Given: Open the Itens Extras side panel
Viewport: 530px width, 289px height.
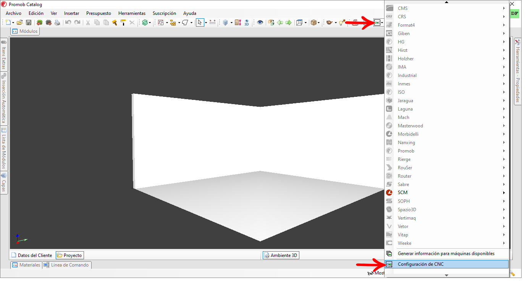Looking at the screenshot, I should [4, 54].
